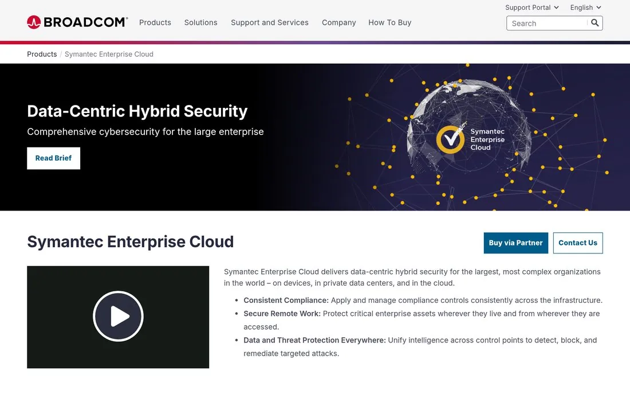Click the Symantec Enterprise Cloud page heading
This screenshot has height=394, width=630.
coord(130,241)
